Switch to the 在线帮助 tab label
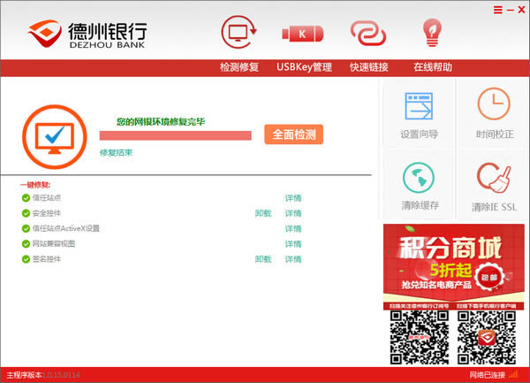 tap(432, 67)
